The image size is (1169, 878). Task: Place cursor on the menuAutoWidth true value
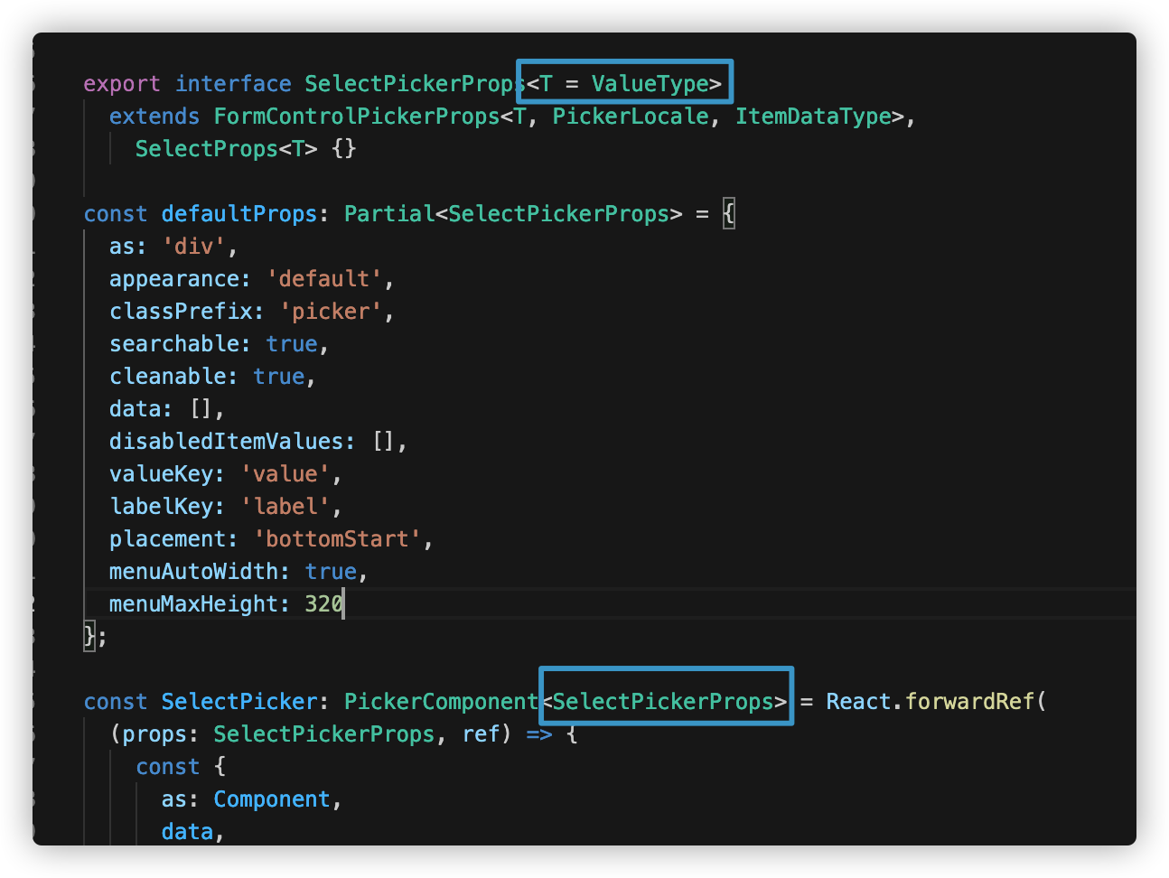(x=331, y=571)
